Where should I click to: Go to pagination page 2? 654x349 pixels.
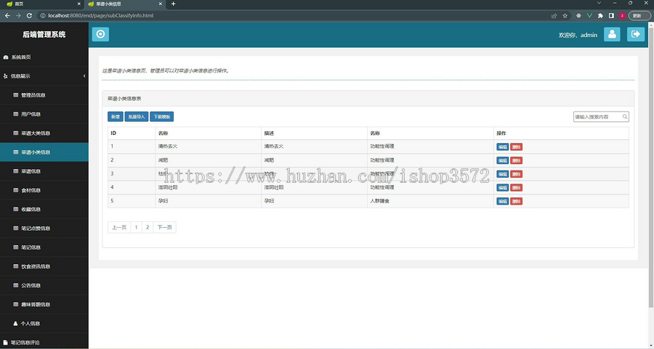(148, 227)
